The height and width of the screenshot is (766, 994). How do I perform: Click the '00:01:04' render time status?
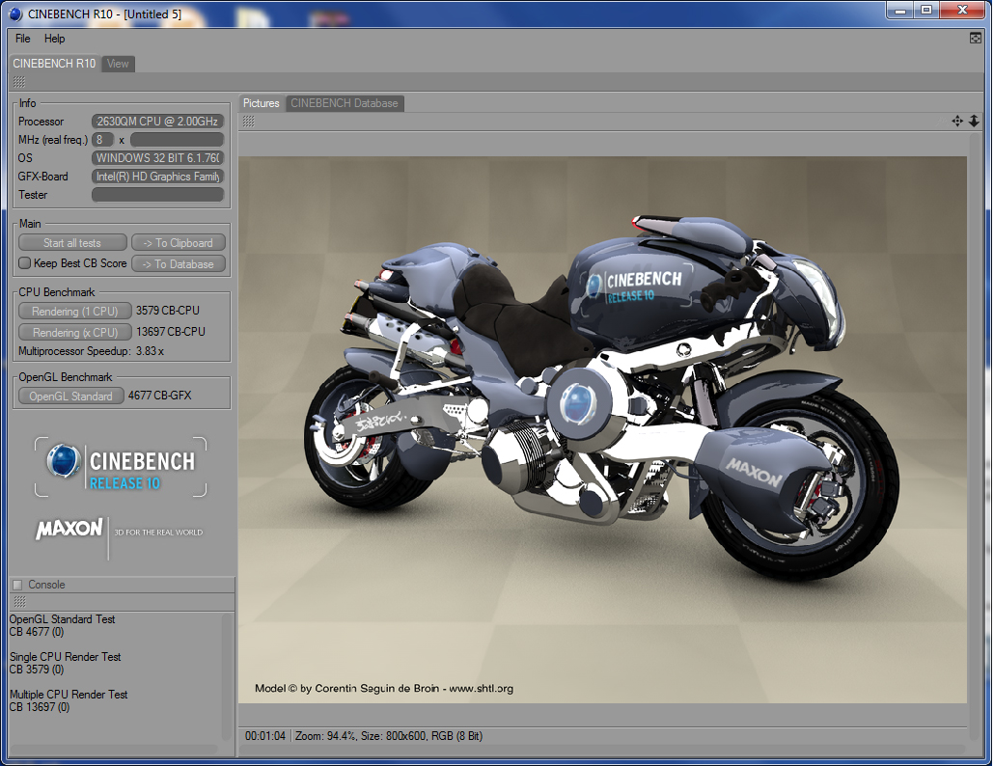[x=265, y=736]
